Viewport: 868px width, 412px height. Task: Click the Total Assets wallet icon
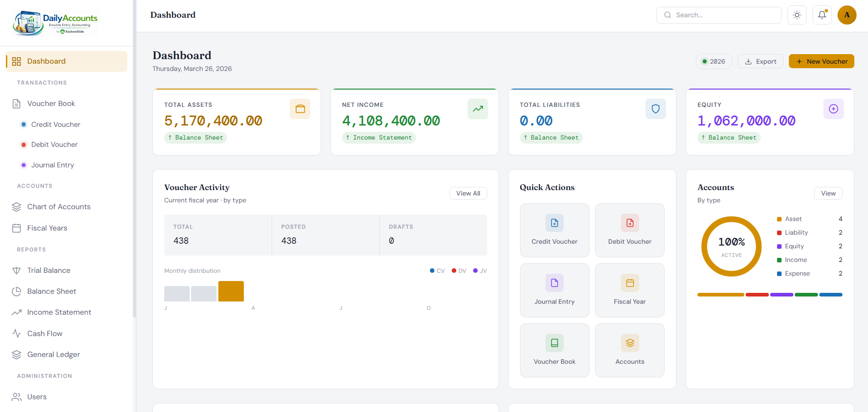[x=300, y=109]
